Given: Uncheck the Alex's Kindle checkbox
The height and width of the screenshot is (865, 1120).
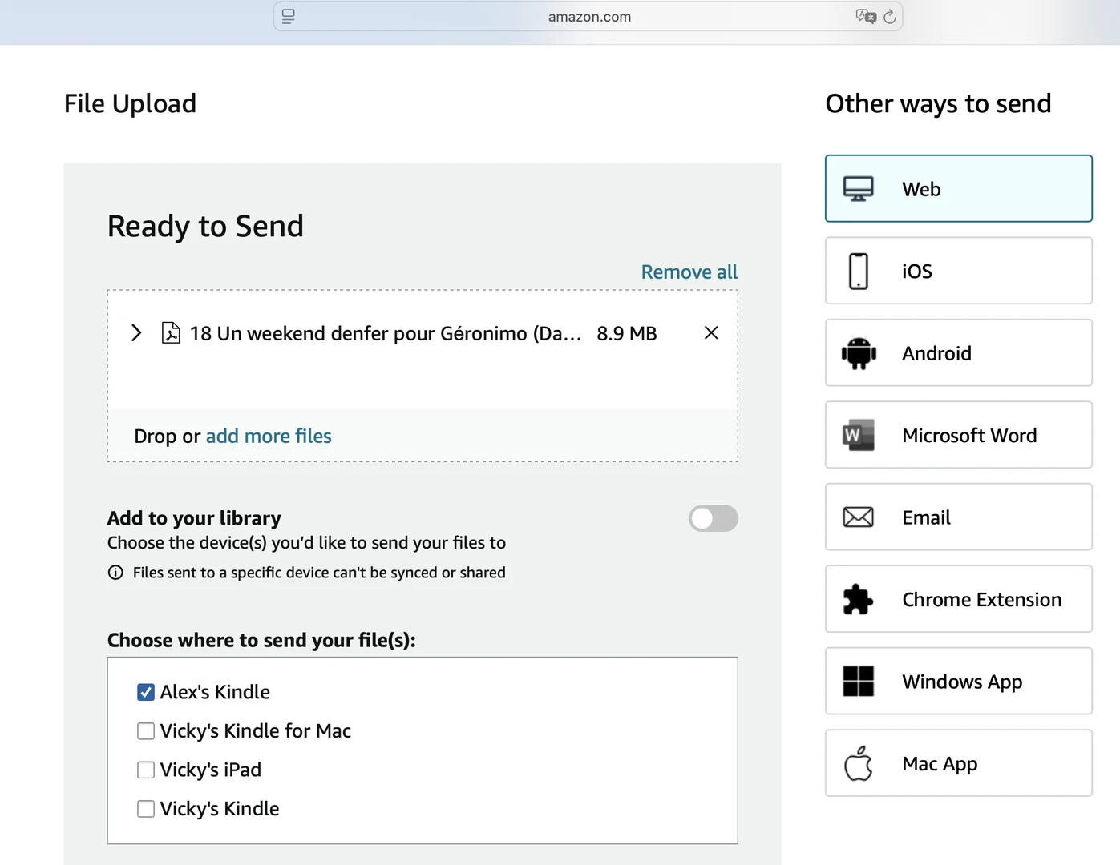Looking at the screenshot, I should 146,692.
